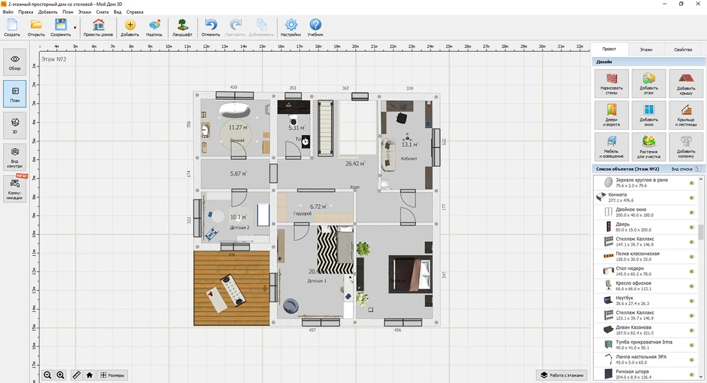Image resolution: width=707 pixels, height=383 pixels.
Task: Click the Гардероб room label on plan
Action: (x=302, y=213)
